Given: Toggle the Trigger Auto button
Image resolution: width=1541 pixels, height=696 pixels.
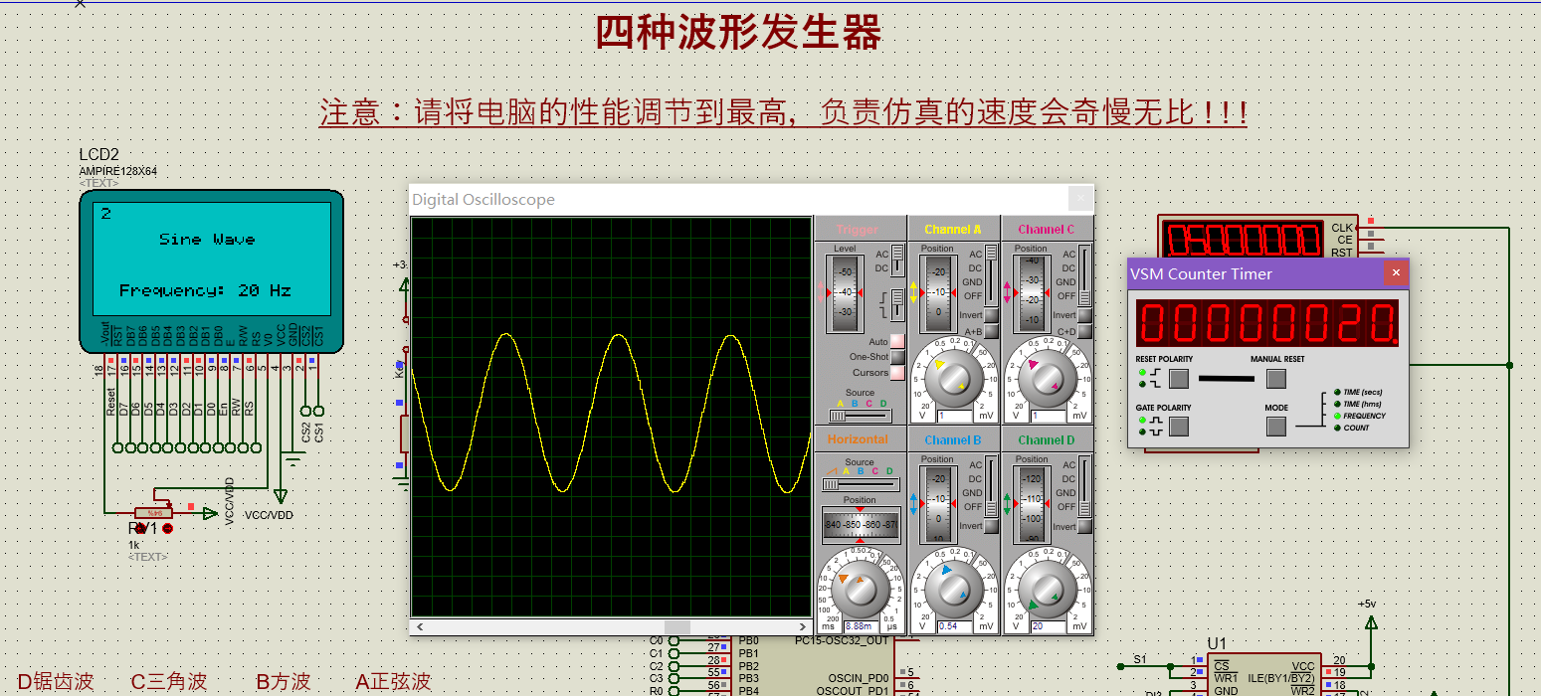Looking at the screenshot, I should [x=897, y=341].
